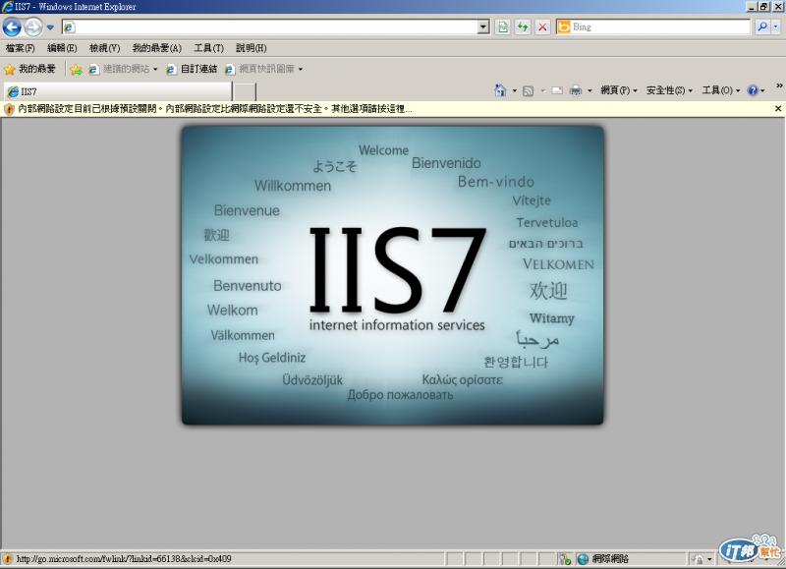786x569 pixels.
Task: Click the status bar shield warning icon
Action: [x=8, y=558]
